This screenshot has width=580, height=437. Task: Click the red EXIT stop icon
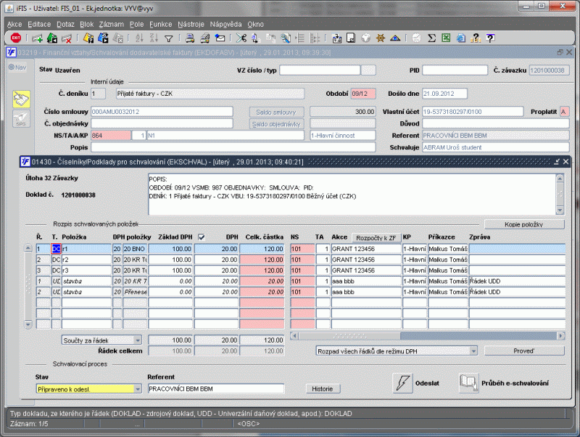pos(16,38)
